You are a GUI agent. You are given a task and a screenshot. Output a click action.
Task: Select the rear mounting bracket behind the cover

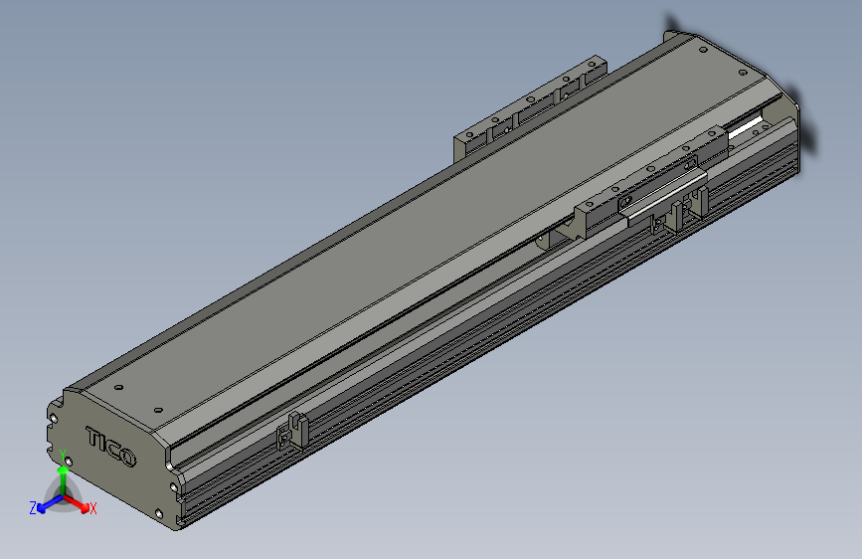(x=529, y=108)
